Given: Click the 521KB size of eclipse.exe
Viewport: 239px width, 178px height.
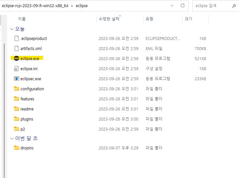Looking at the screenshot, I should (x=200, y=58).
